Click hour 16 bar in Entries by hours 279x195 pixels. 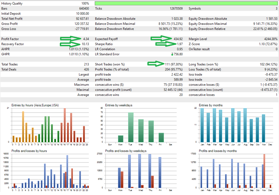click(65, 125)
